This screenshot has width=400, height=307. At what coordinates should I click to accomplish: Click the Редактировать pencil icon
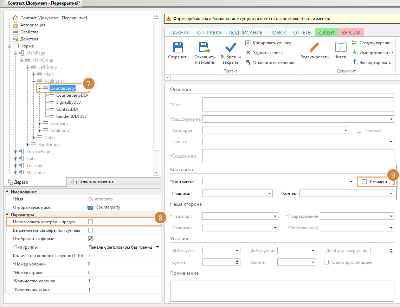[x=314, y=48]
